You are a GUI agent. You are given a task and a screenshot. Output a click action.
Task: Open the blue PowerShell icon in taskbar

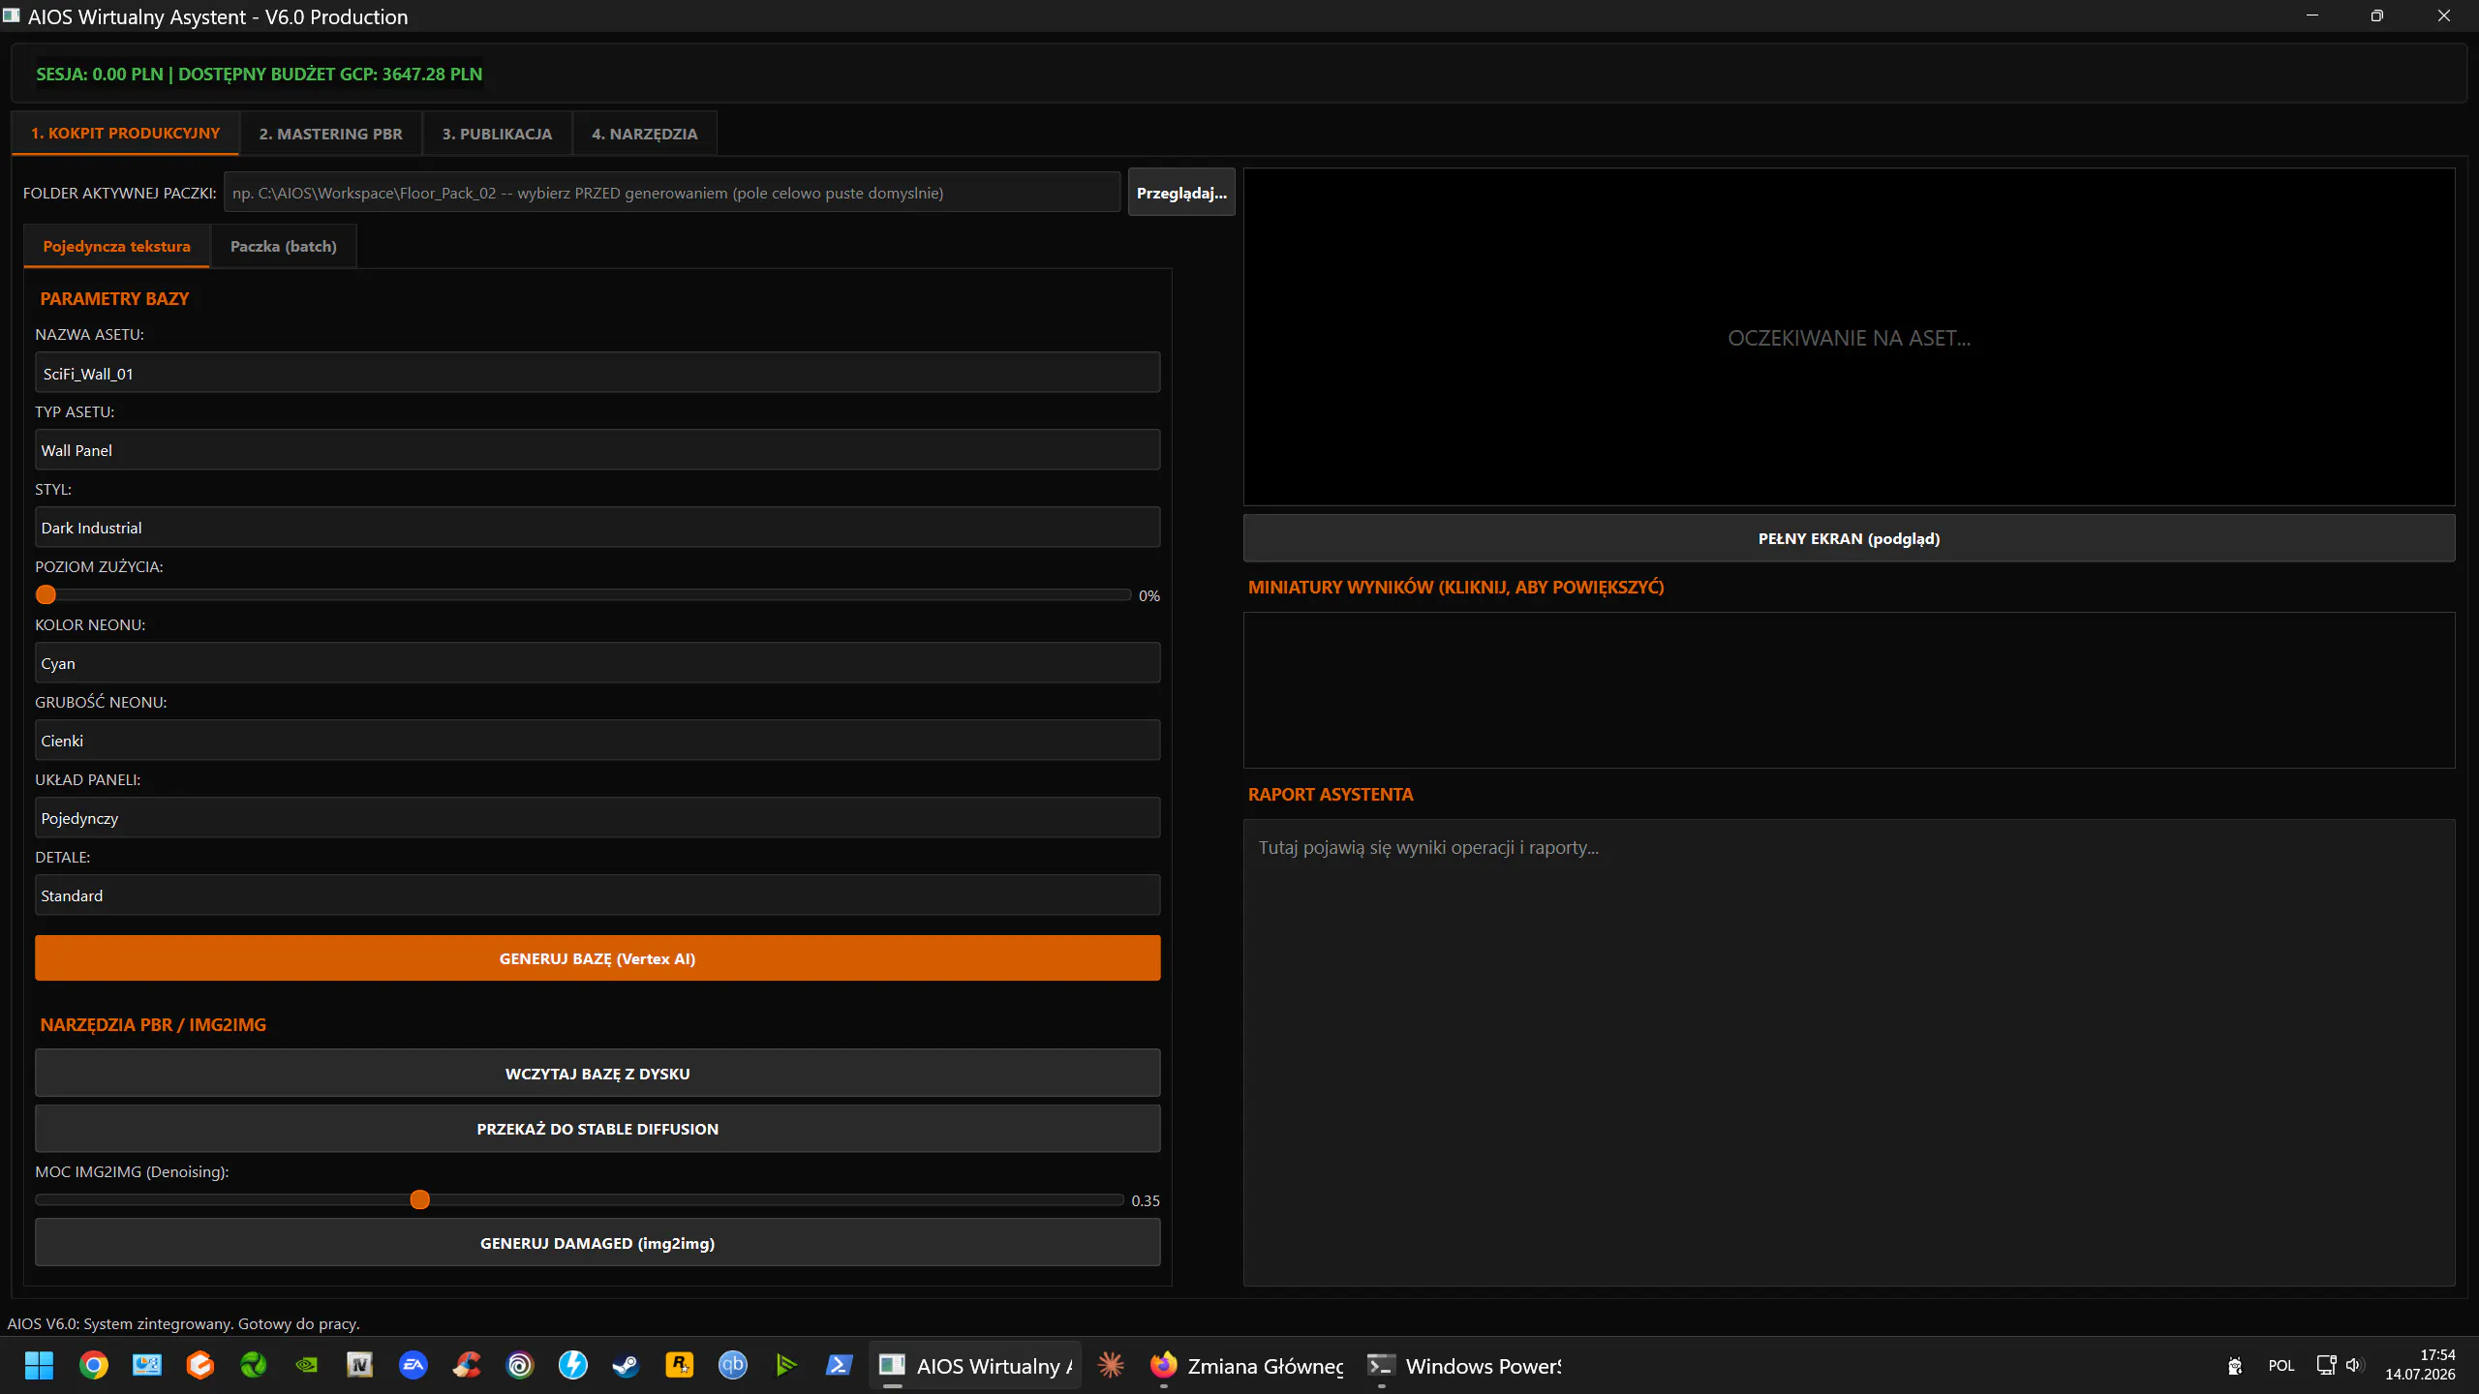click(840, 1365)
